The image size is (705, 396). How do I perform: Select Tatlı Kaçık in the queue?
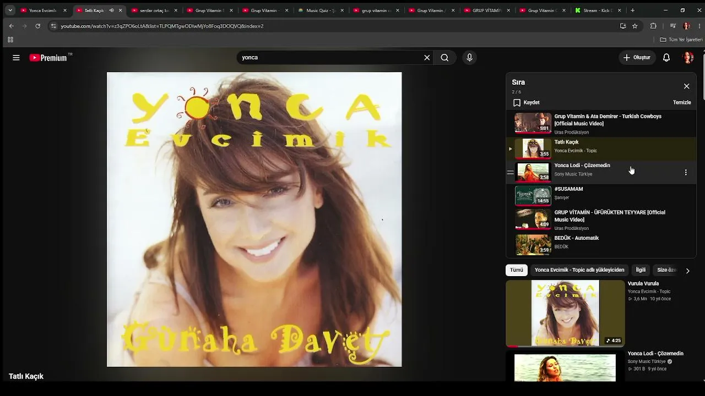tap(601, 148)
